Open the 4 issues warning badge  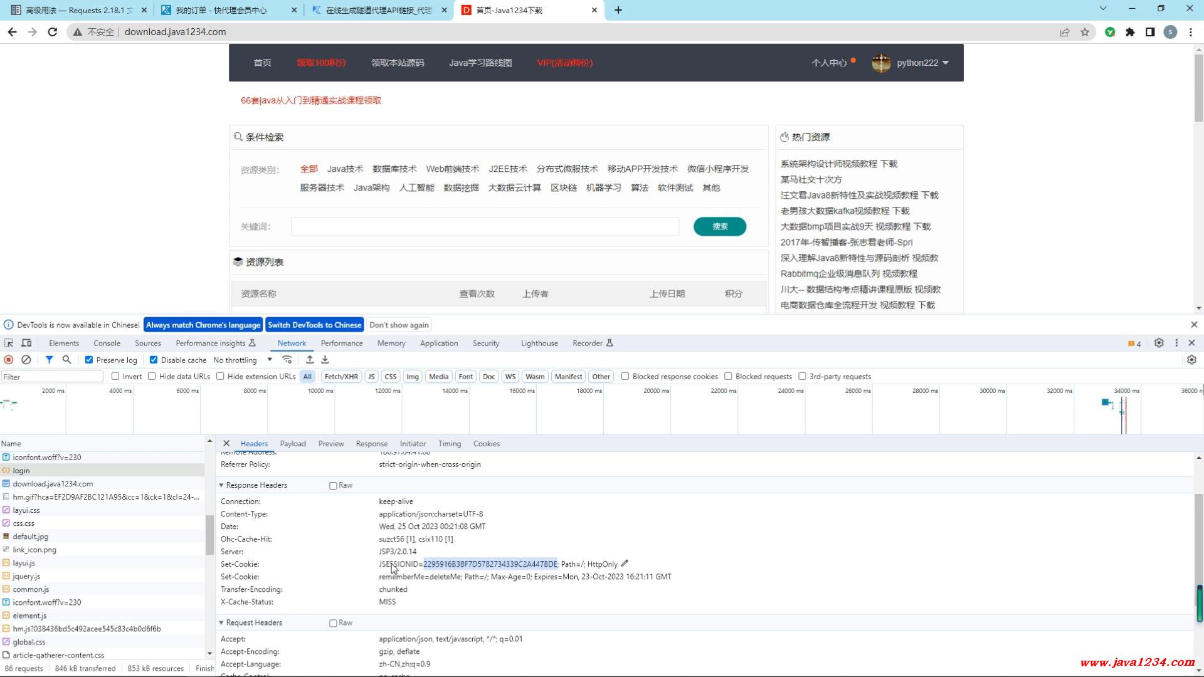[1134, 344]
